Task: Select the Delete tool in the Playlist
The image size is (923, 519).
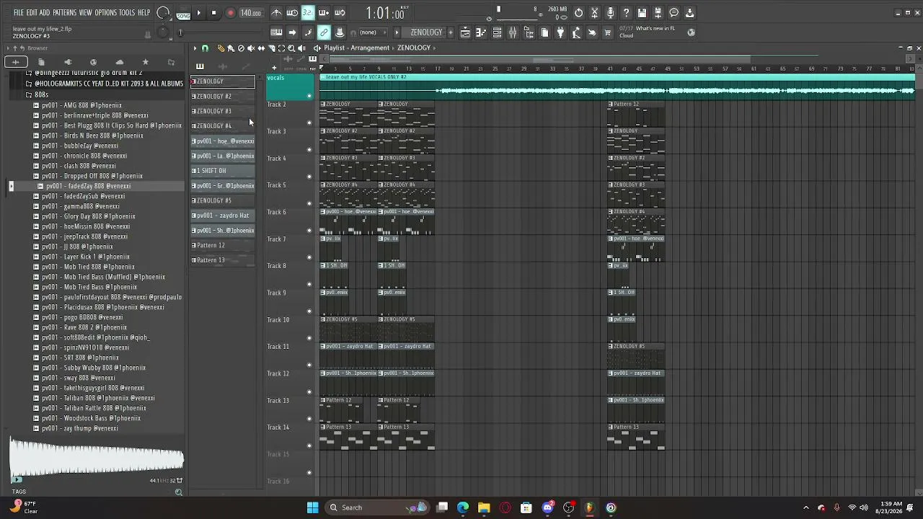Action: tap(241, 48)
